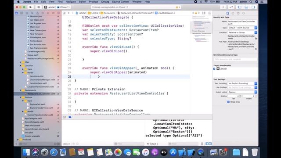Open the Type dropdown Default - Swift Source
The image size is (281, 158).
coord(242,28)
